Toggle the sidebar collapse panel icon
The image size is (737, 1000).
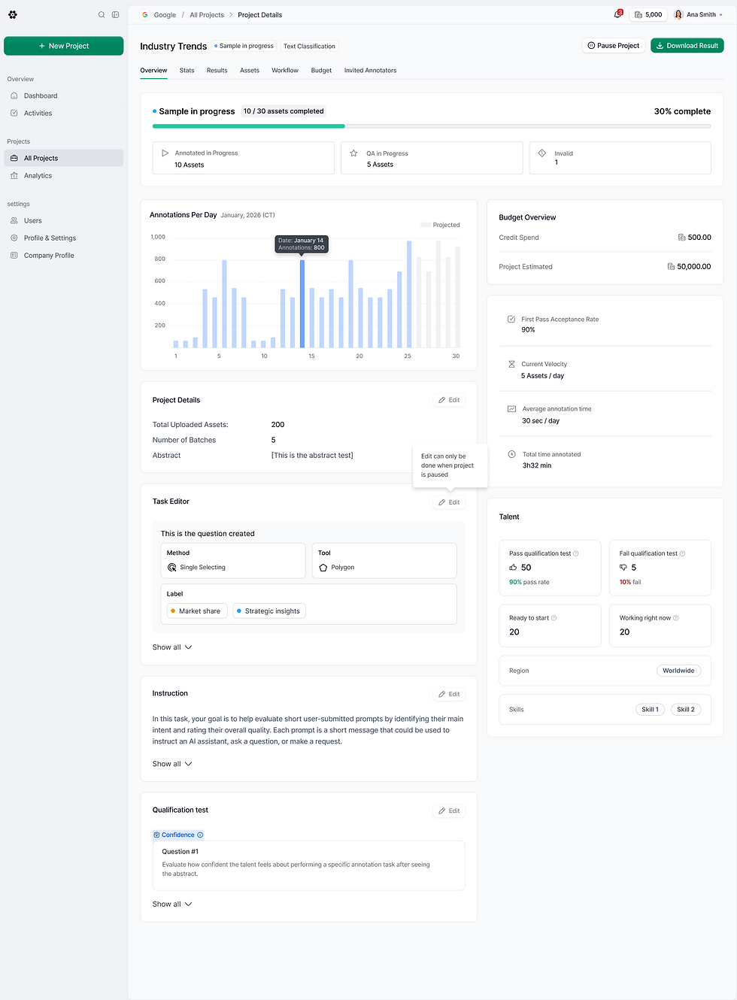click(x=115, y=14)
